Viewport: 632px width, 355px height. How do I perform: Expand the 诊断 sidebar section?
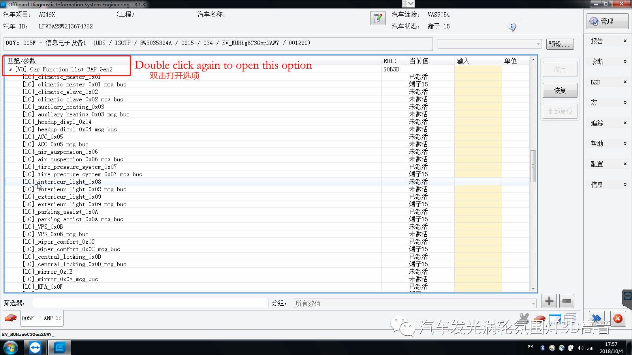608,62
